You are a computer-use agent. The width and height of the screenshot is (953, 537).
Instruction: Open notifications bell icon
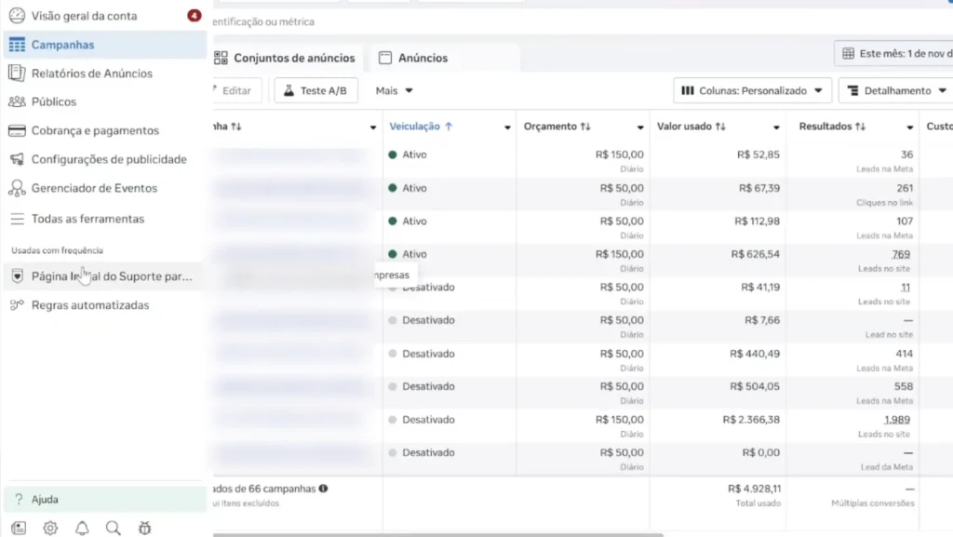82,528
